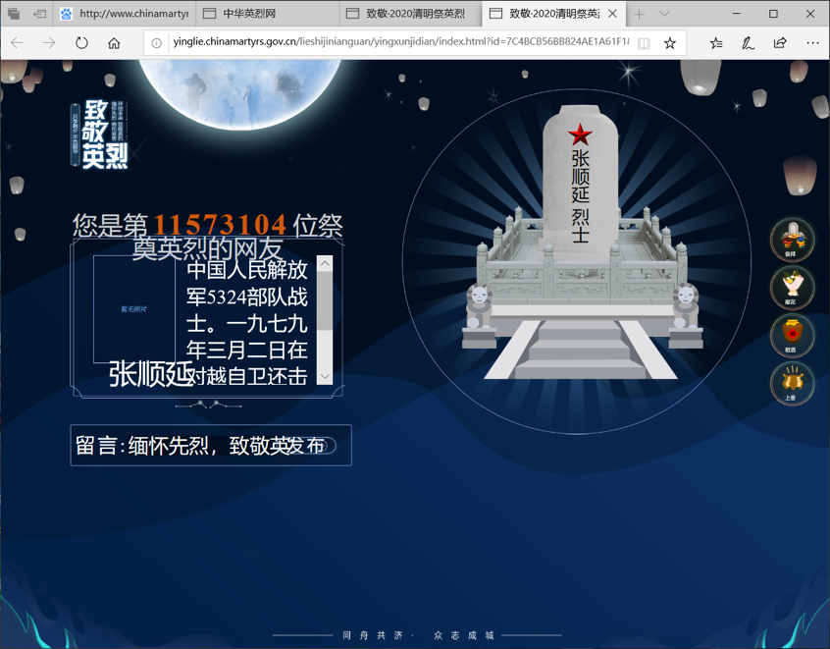Open the tab list dropdown chevron
This screenshot has height=649, width=830.
point(664,14)
